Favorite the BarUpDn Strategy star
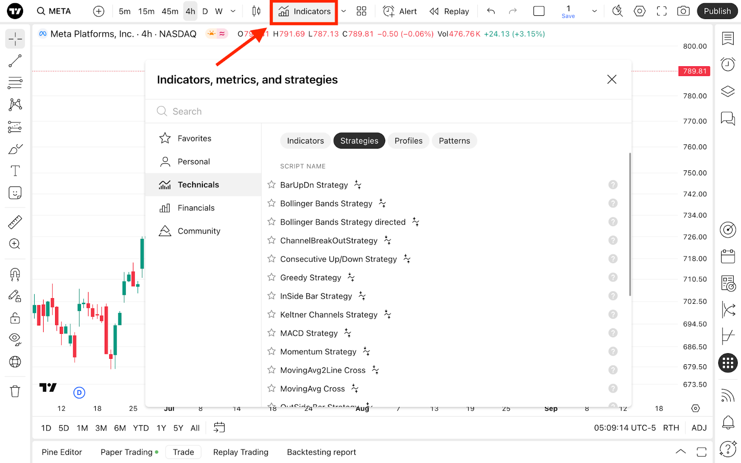This screenshot has width=741, height=463. (272, 185)
